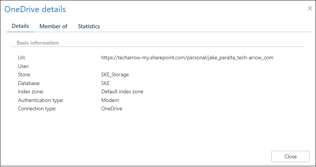The width and height of the screenshot is (316, 167).
Task: Click the Authentication type label
Action: pyautogui.click(x=40, y=100)
